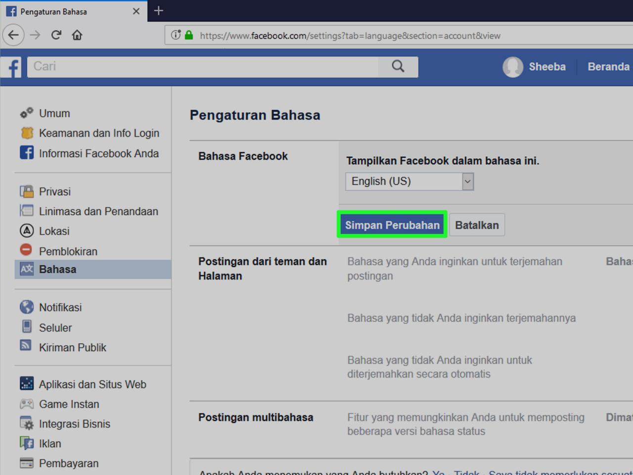The image size is (633, 475).
Task: Click the Iklan ads icon
Action: (x=27, y=443)
